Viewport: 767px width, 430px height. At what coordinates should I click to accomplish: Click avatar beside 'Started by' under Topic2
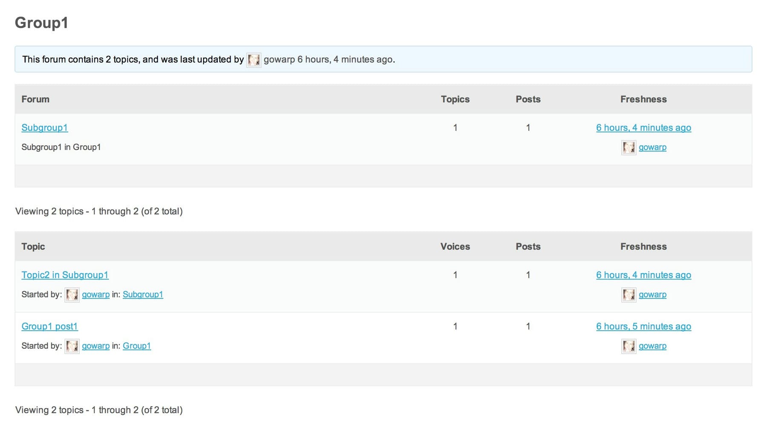pos(72,295)
